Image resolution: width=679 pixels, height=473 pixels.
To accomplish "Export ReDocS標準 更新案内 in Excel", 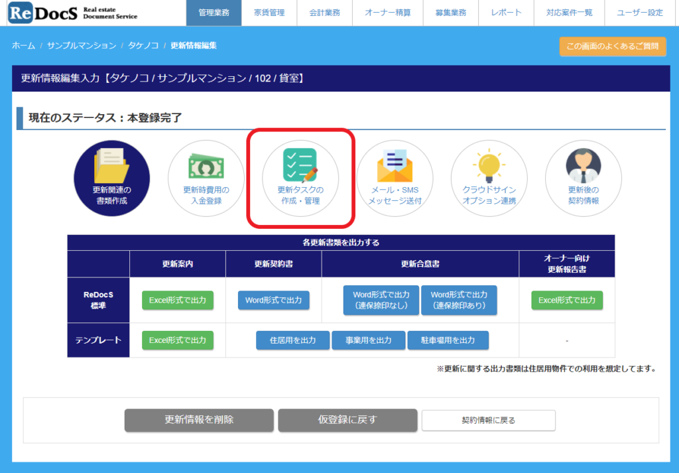I will pyautogui.click(x=178, y=300).
